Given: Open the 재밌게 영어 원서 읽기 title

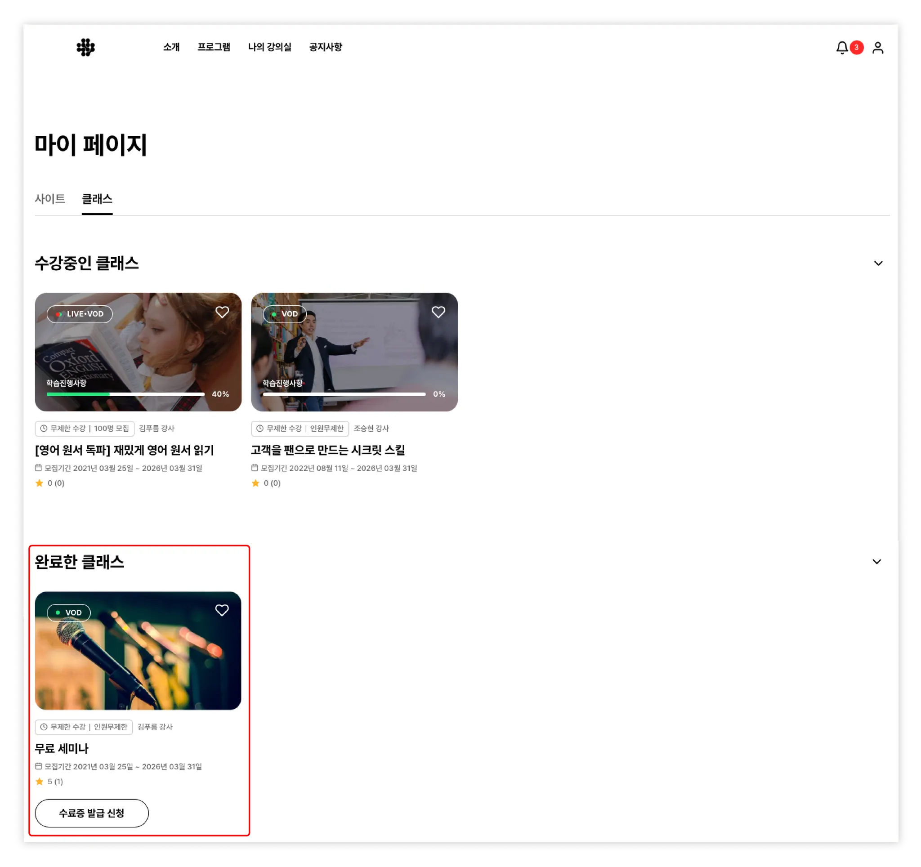Looking at the screenshot, I should click(124, 450).
